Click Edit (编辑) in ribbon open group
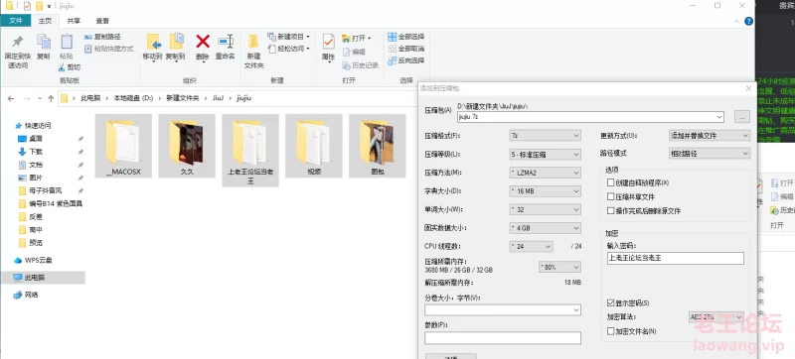 354,52
